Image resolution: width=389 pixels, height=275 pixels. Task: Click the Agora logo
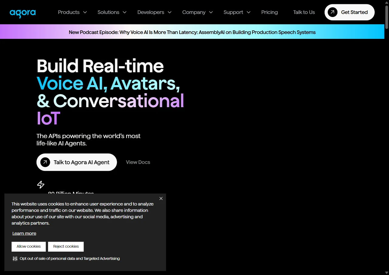(22, 13)
